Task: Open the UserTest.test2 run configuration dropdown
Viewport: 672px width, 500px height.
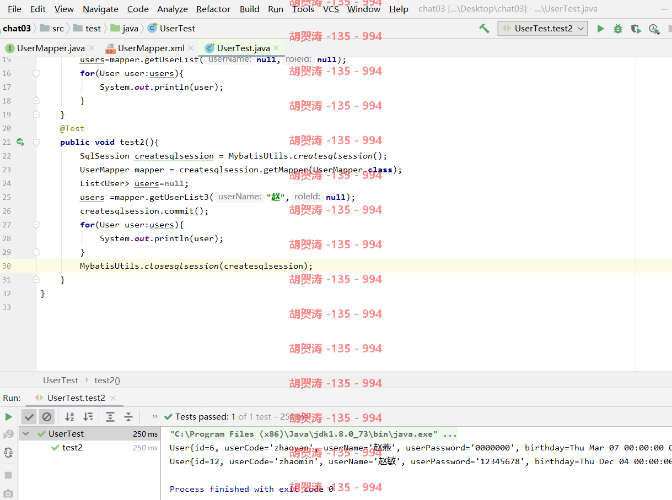Action: click(x=542, y=28)
